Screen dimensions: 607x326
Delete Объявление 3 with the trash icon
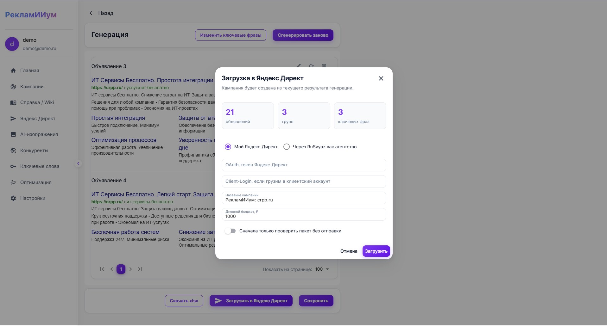click(324, 66)
